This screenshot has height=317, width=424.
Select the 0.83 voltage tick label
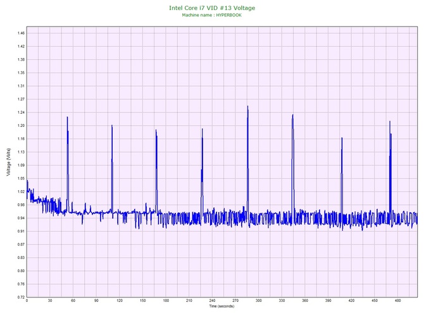pos(21,258)
